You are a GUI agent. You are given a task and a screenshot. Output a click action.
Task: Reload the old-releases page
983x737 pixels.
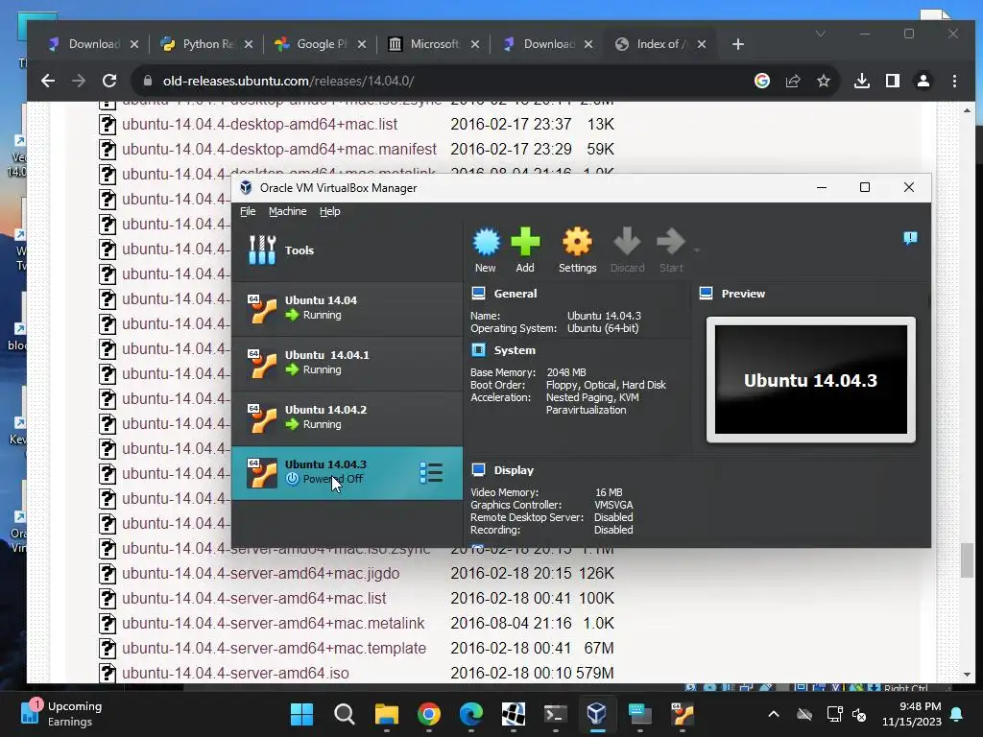click(x=109, y=81)
